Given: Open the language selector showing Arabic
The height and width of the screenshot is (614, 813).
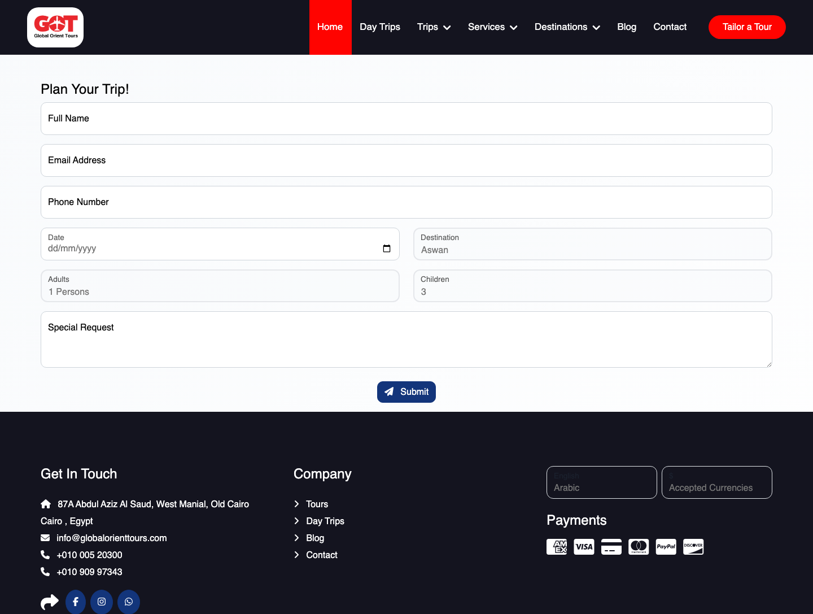Looking at the screenshot, I should tap(602, 482).
